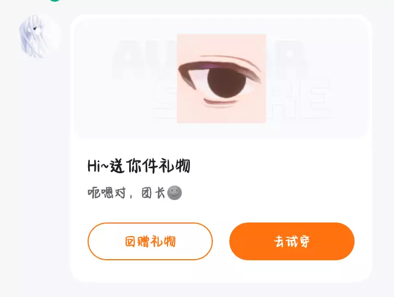View the eye makeup gift image
Image resolution: width=394 pixels, height=297 pixels.
point(222,78)
